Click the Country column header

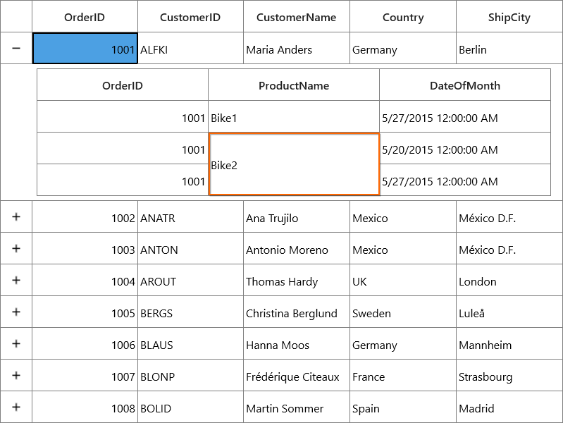(x=403, y=17)
